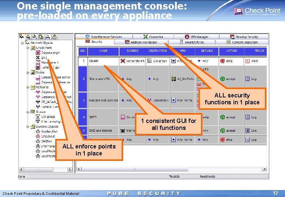Open the Desktop Security tab
Image resolution: width=285 pixels, height=197 pixels.
tap(244, 36)
